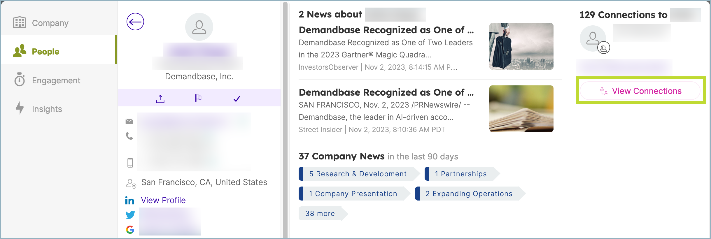Click the checkmark icon in toolbar
This screenshot has width=711, height=239.
[x=237, y=99]
